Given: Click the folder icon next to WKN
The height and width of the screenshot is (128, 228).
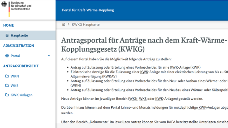Looking at the screenshot, I should (7, 76).
